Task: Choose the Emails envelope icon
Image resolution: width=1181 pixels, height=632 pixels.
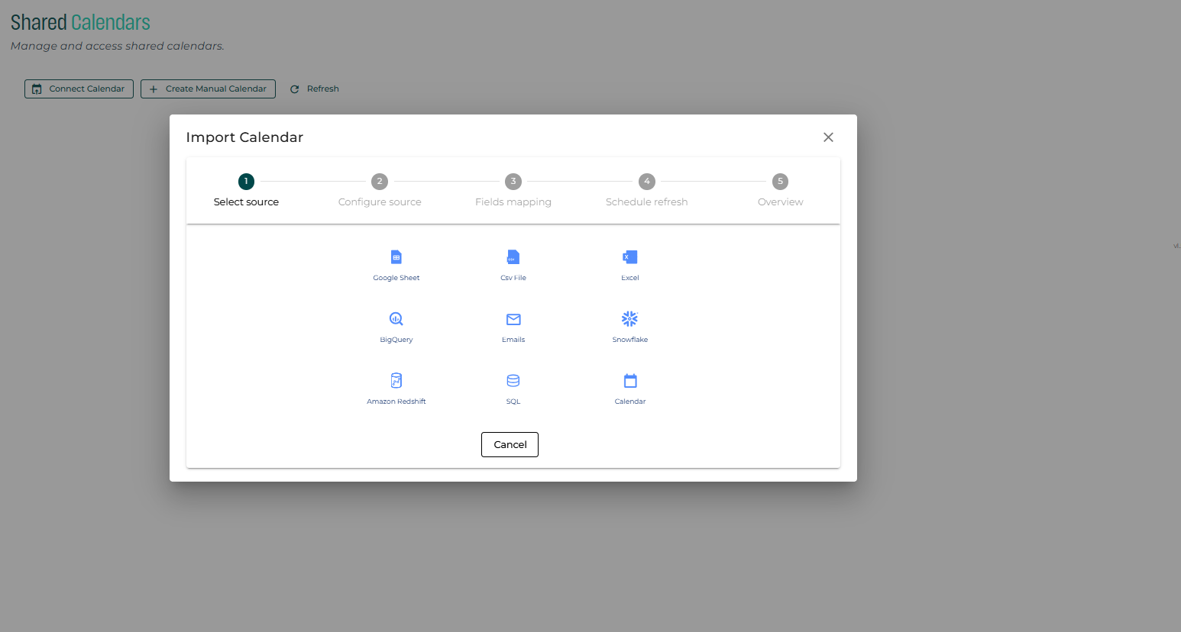Action: coord(513,319)
